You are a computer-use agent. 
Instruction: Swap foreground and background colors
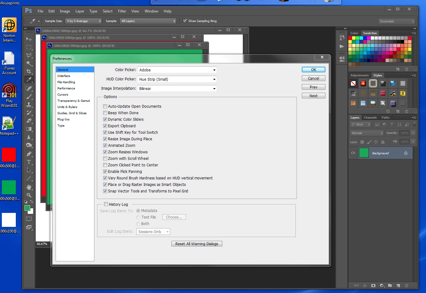(x=31, y=202)
